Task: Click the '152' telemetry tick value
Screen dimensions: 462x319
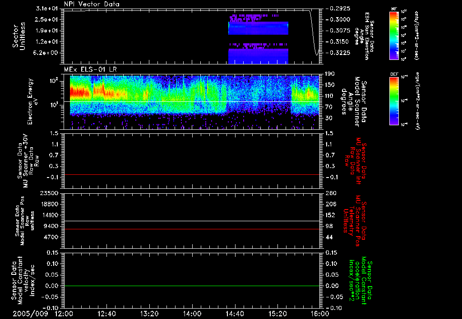Action: click(x=331, y=215)
